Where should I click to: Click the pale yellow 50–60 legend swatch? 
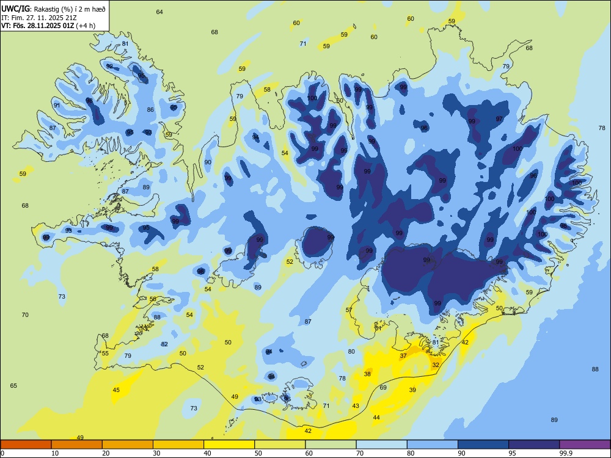pos(280,445)
